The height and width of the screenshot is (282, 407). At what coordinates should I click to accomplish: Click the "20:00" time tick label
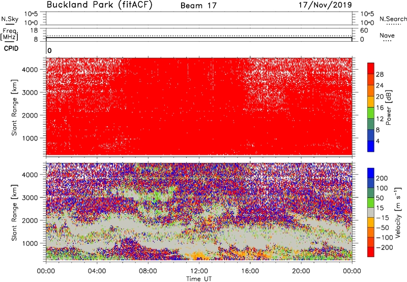(x=301, y=271)
